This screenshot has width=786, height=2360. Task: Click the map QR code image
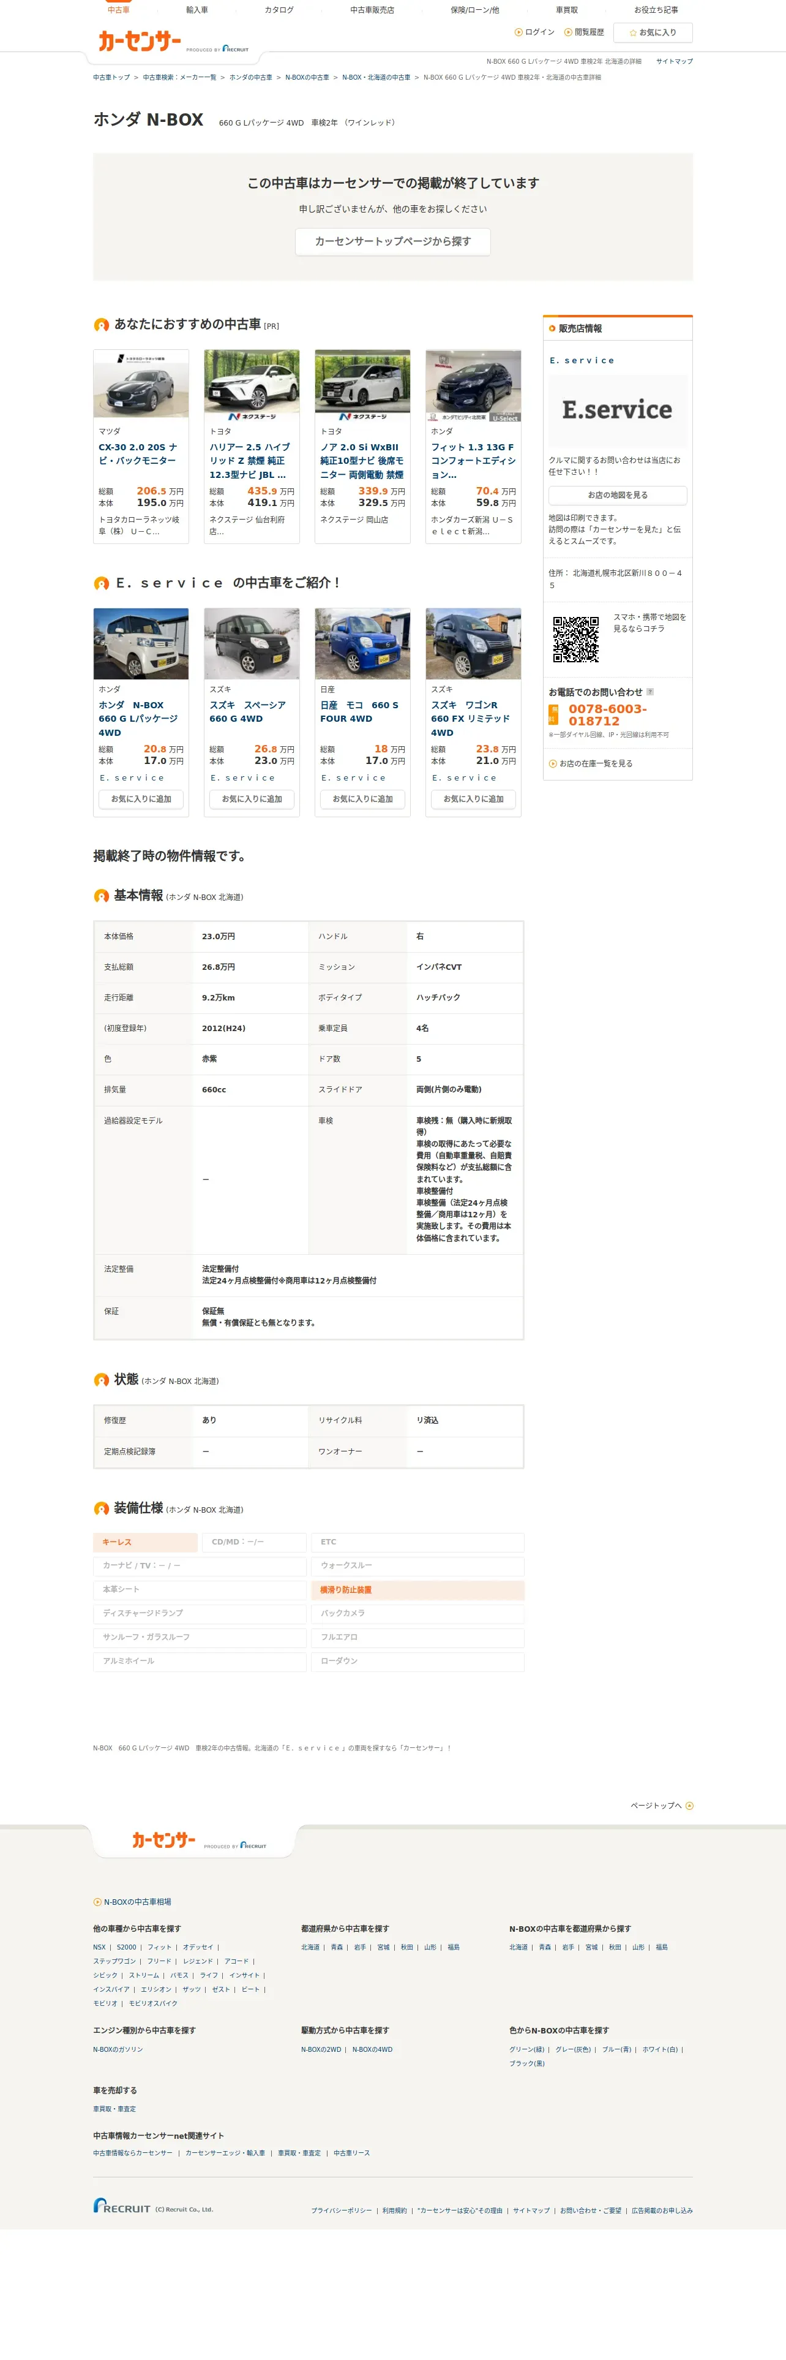(x=575, y=638)
